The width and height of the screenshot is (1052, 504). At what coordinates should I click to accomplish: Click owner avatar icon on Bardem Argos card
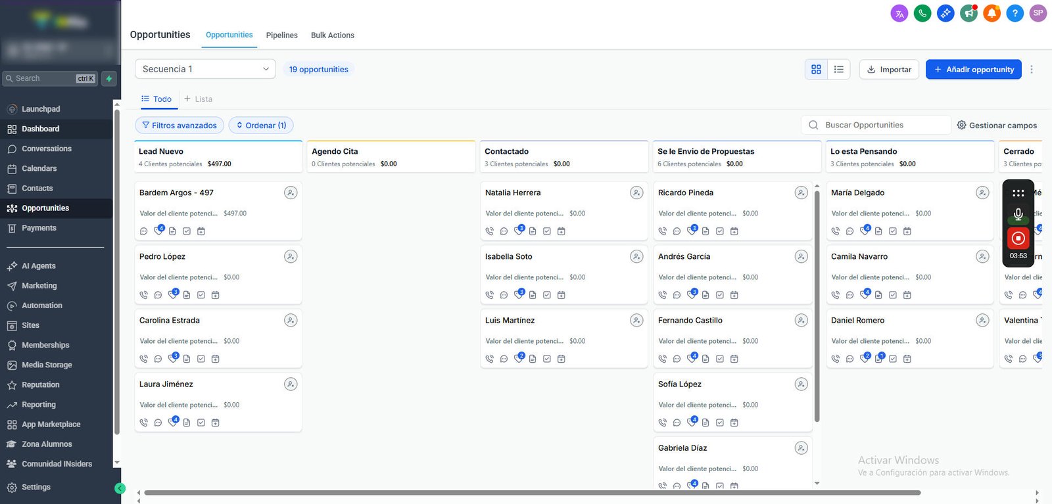click(291, 193)
